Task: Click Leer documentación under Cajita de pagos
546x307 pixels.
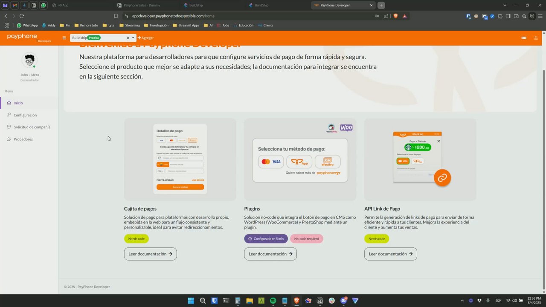Action: pyautogui.click(x=150, y=254)
